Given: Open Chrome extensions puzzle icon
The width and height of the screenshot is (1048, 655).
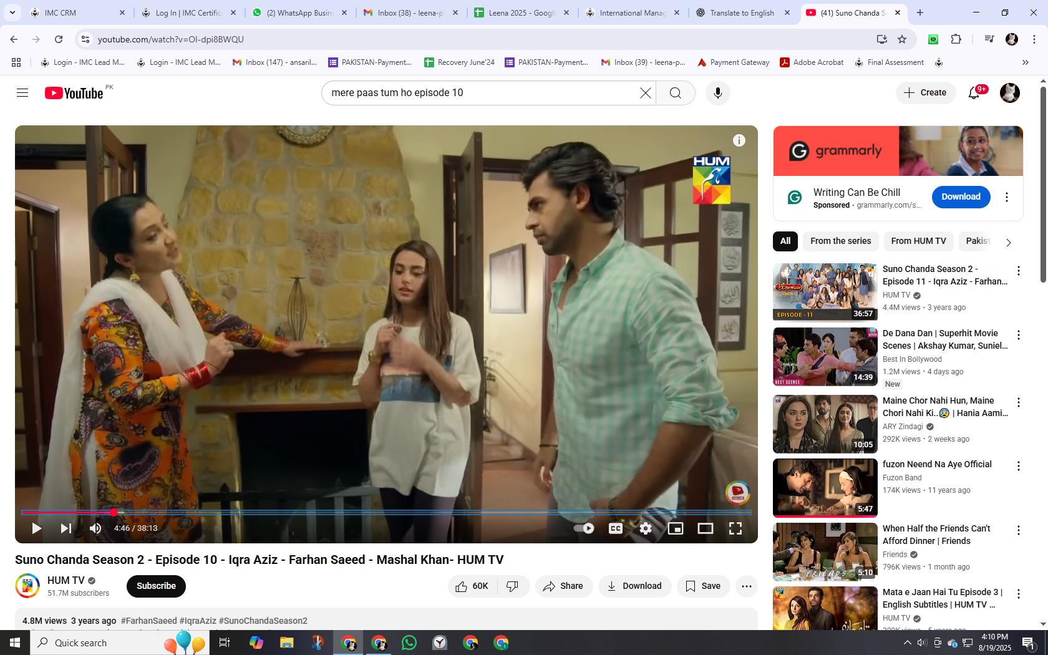Looking at the screenshot, I should [956, 39].
